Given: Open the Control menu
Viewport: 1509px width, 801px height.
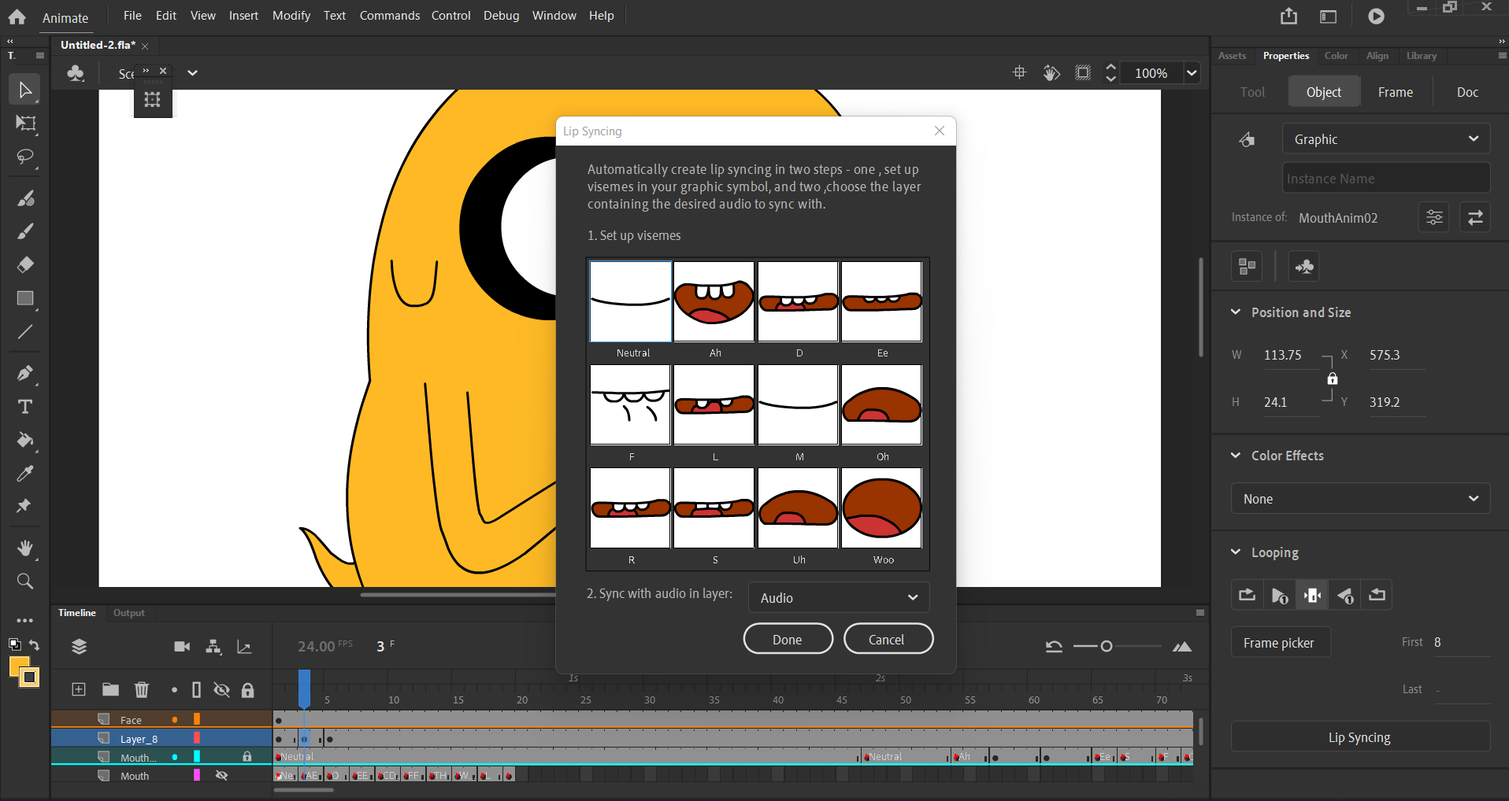Looking at the screenshot, I should pyautogui.click(x=451, y=16).
